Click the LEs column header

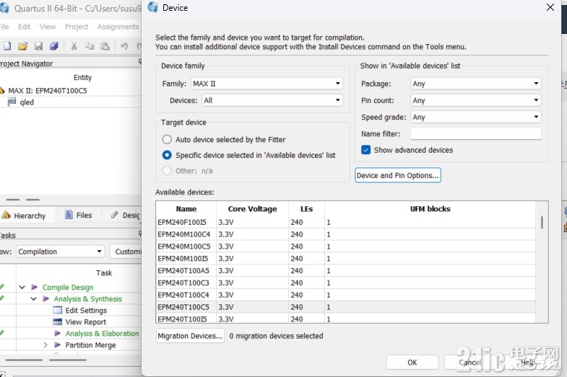click(307, 209)
